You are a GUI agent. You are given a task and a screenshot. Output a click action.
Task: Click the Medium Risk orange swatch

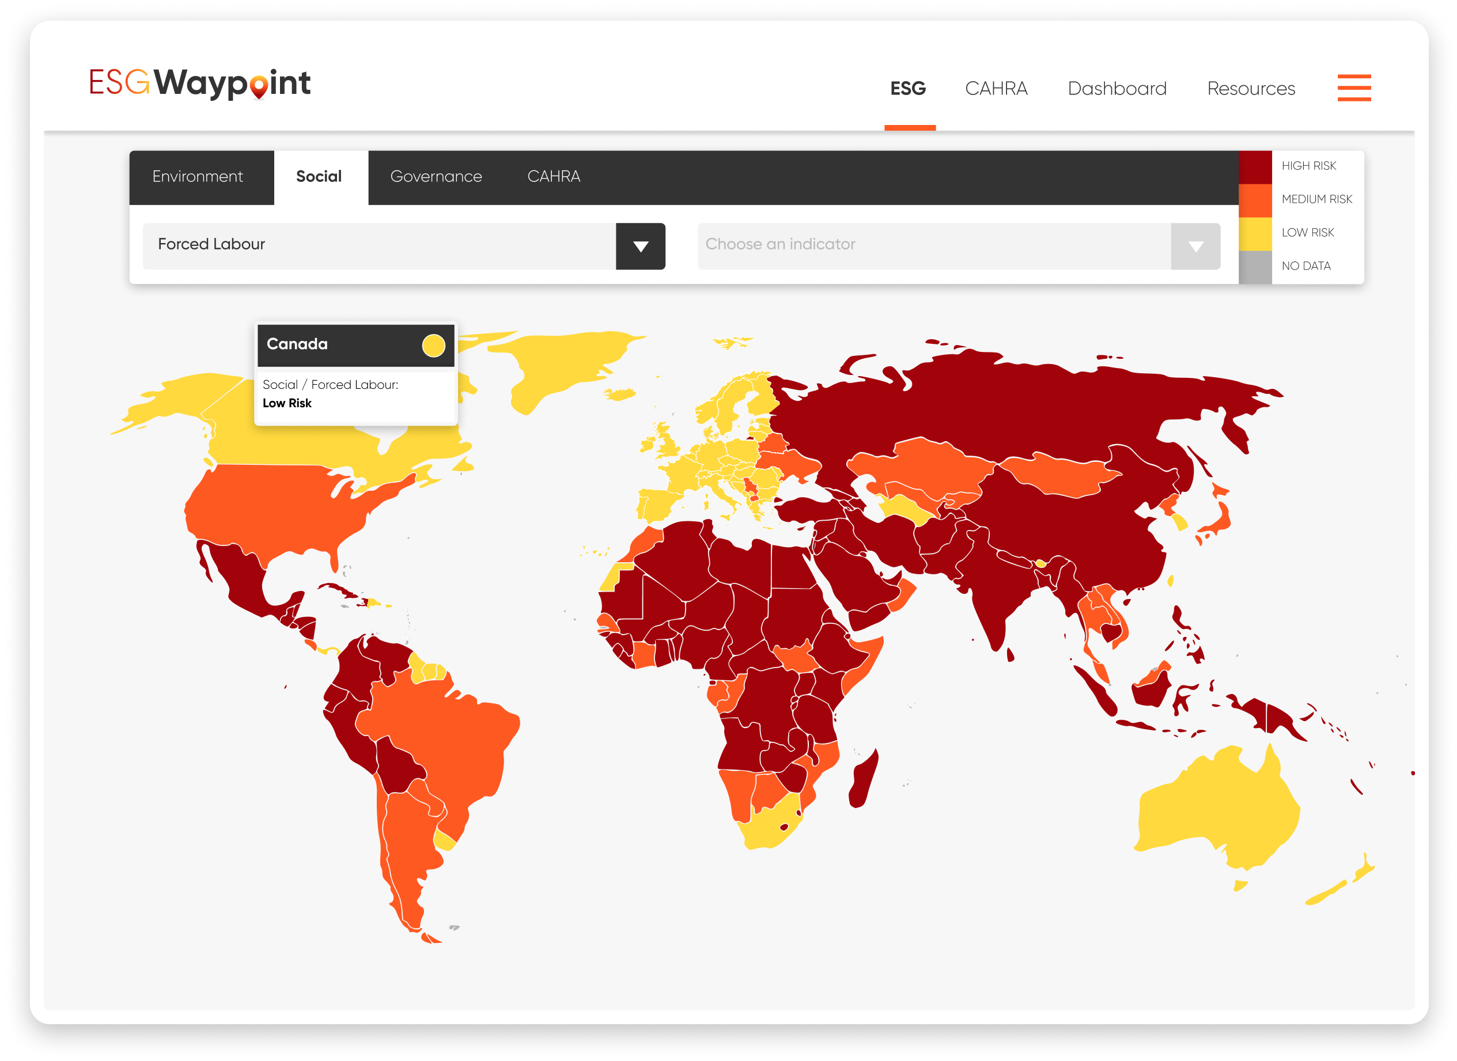[x=1255, y=200]
